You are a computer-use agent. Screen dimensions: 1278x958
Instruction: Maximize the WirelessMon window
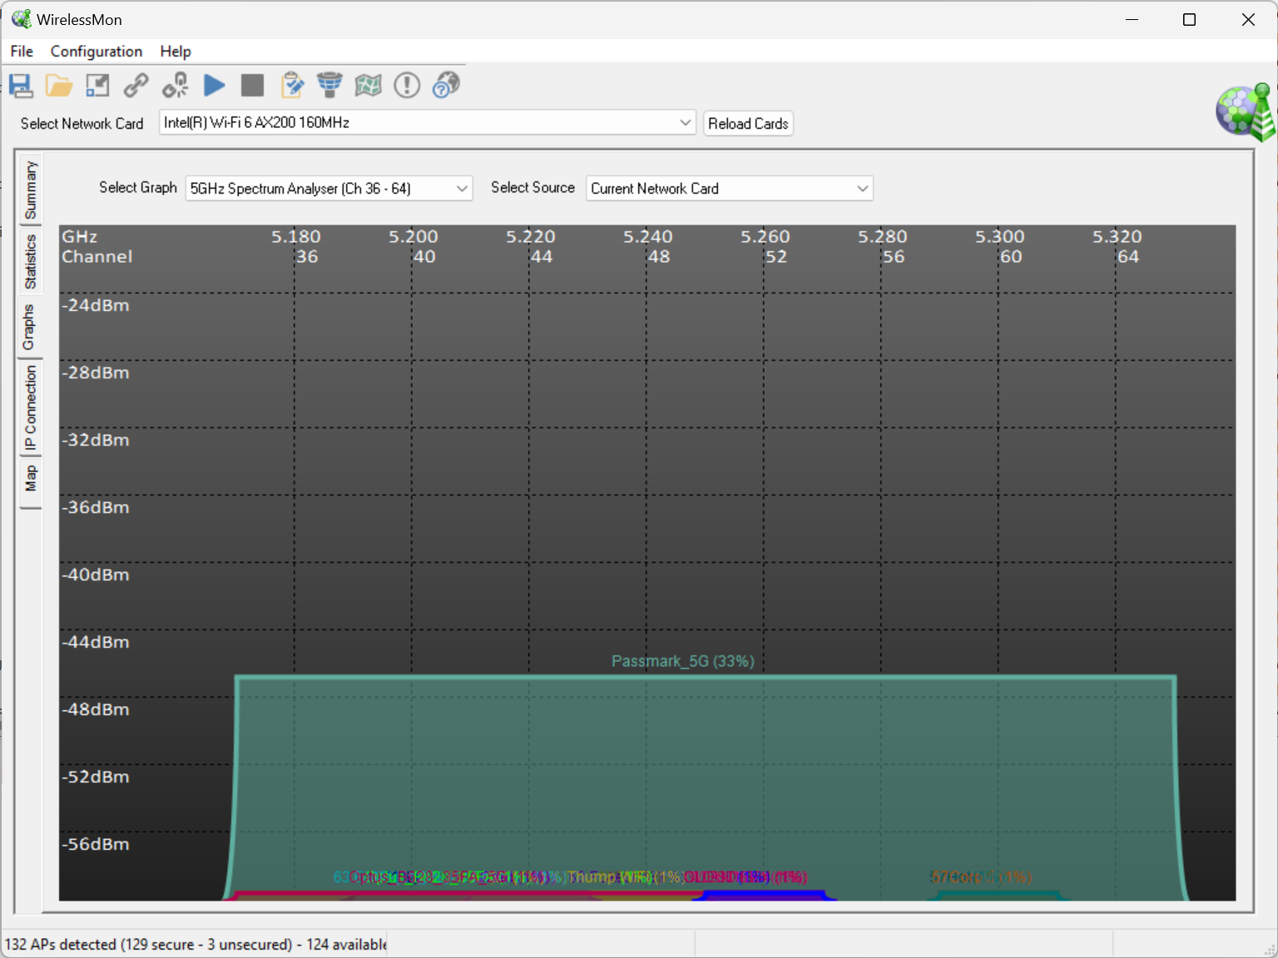1189,19
